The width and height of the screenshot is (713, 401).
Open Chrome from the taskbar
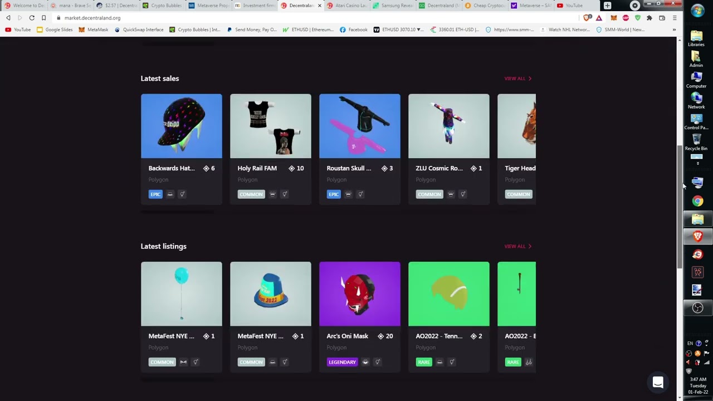[697, 201]
